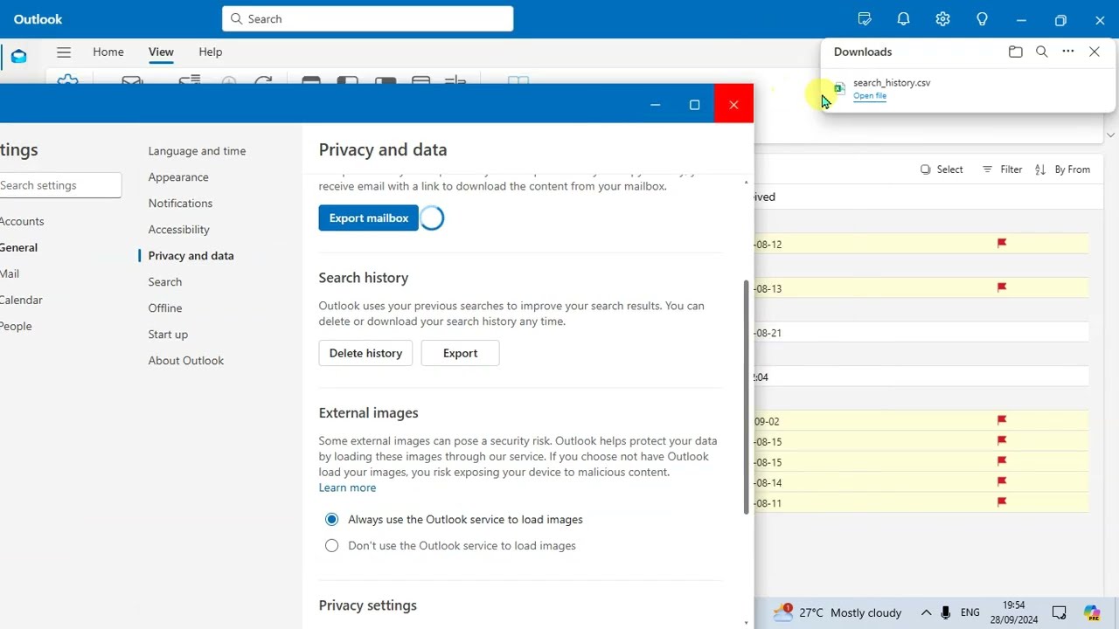
Task: Click the Delete history button
Action: tap(365, 353)
